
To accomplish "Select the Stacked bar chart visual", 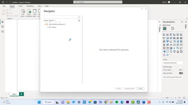I will click(164, 35).
